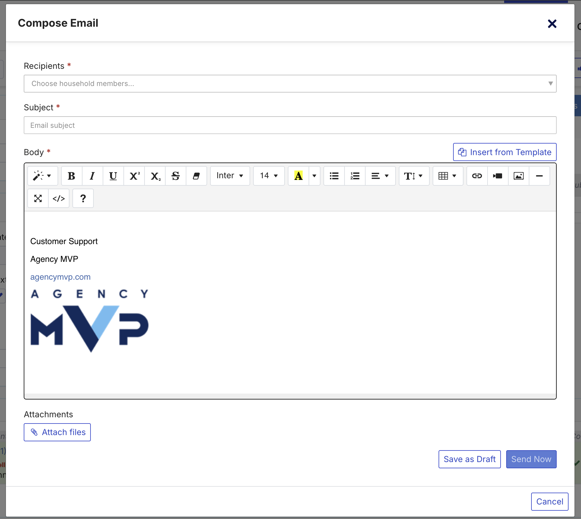This screenshot has height=519, width=581.
Task: Open the line height dropdown
Action: [414, 176]
